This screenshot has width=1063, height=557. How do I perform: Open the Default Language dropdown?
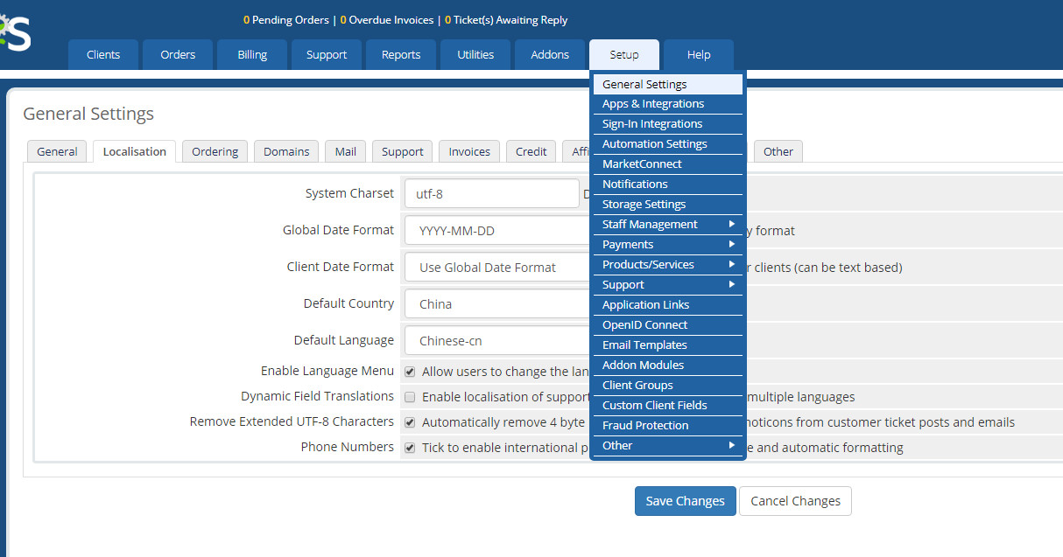496,341
